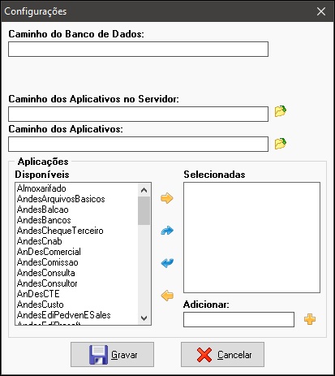The image size is (335, 376).
Task: Click the Gravar save button
Action: click(112, 354)
